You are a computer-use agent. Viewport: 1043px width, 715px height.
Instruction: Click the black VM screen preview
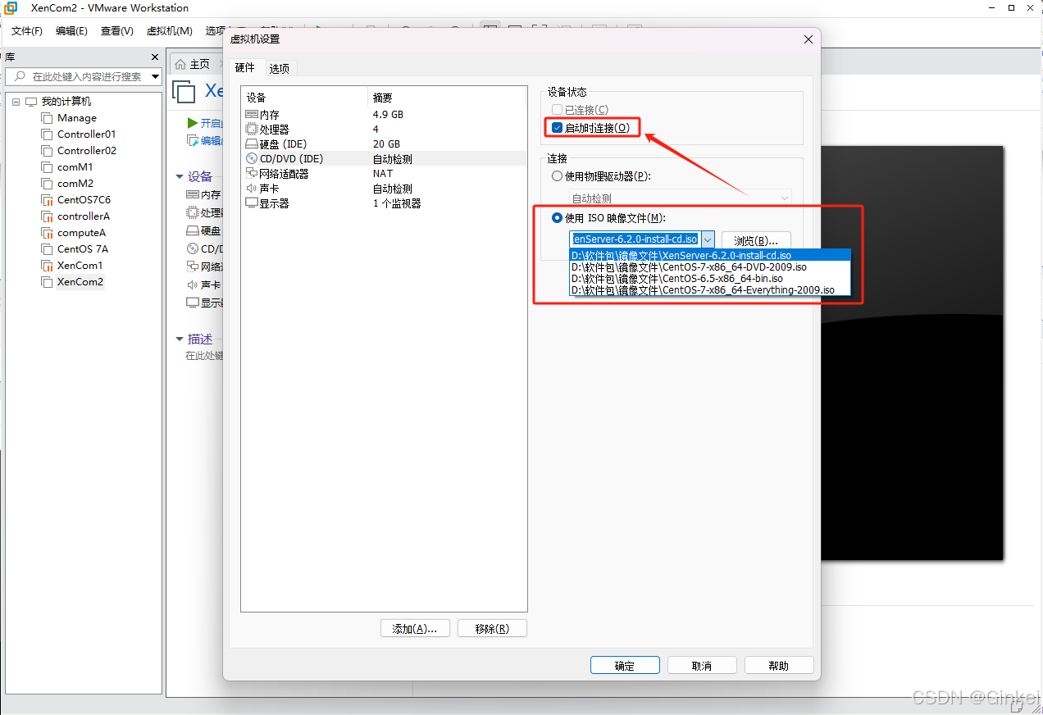(x=913, y=353)
